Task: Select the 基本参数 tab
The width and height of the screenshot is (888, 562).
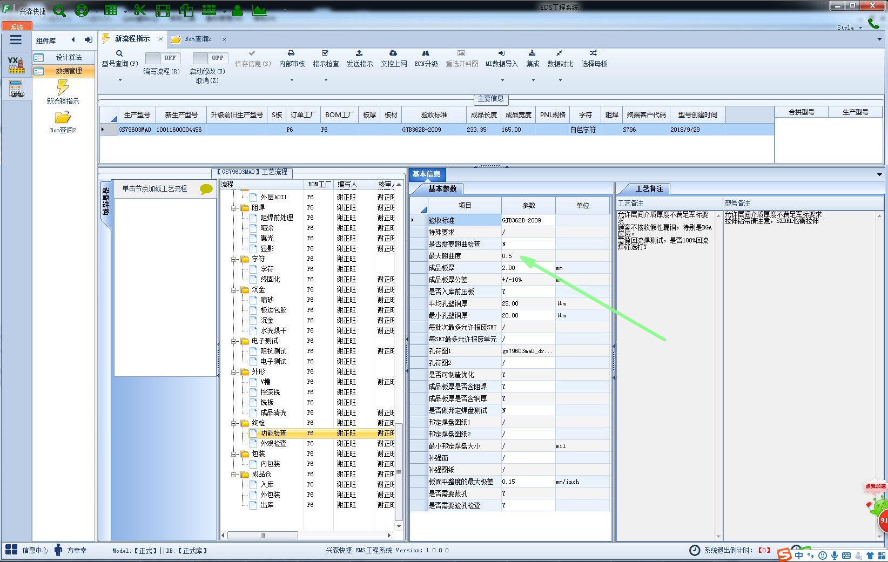Action: coord(442,188)
